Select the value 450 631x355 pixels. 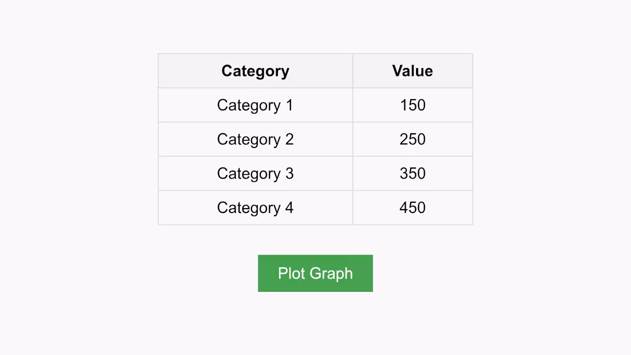(412, 208)
